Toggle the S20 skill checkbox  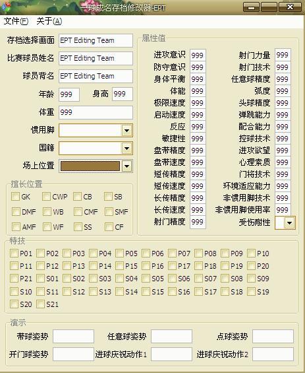coord(14,304)
